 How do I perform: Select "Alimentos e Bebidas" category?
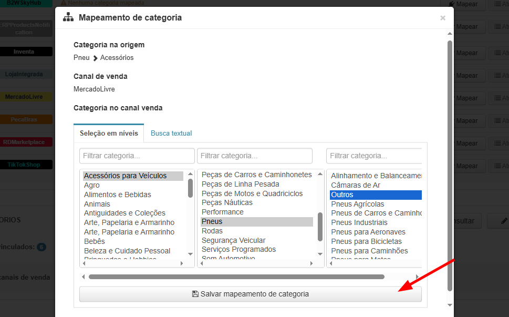pos(118,195)
